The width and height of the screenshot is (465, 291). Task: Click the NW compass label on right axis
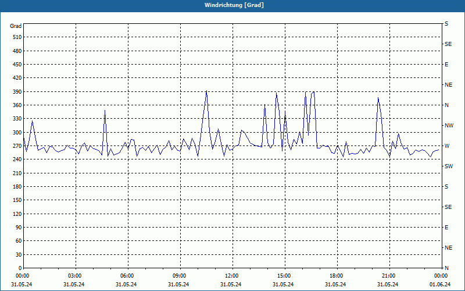tap(449, 126)
